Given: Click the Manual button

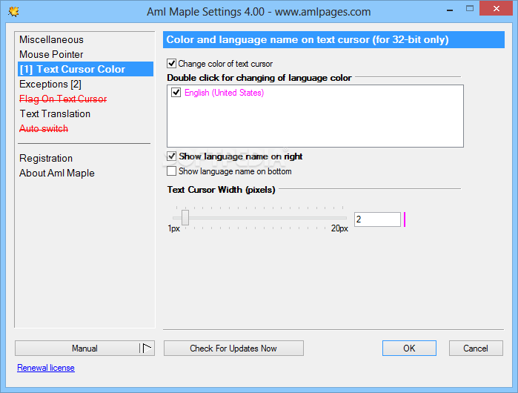Looking at the screenshot, I should tap(84, 348).
